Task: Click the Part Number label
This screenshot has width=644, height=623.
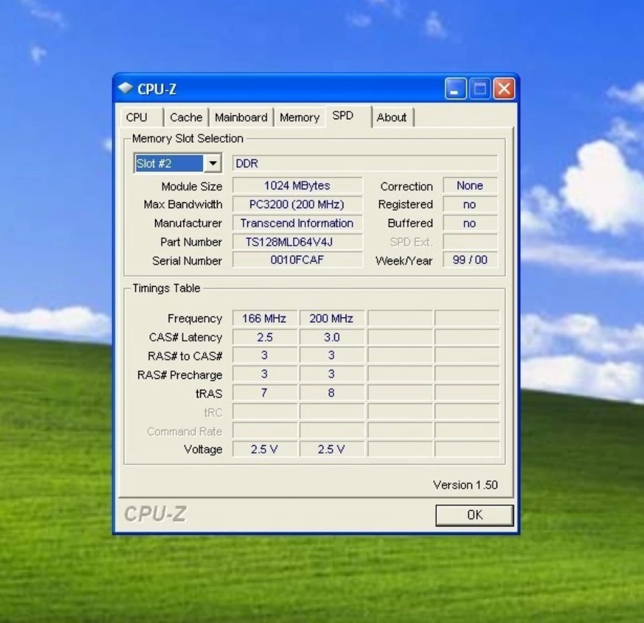Action: coord(191,242)
